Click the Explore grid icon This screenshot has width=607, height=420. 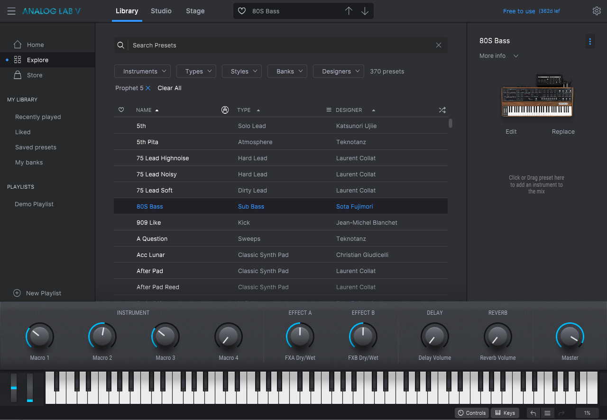[18, 60]
